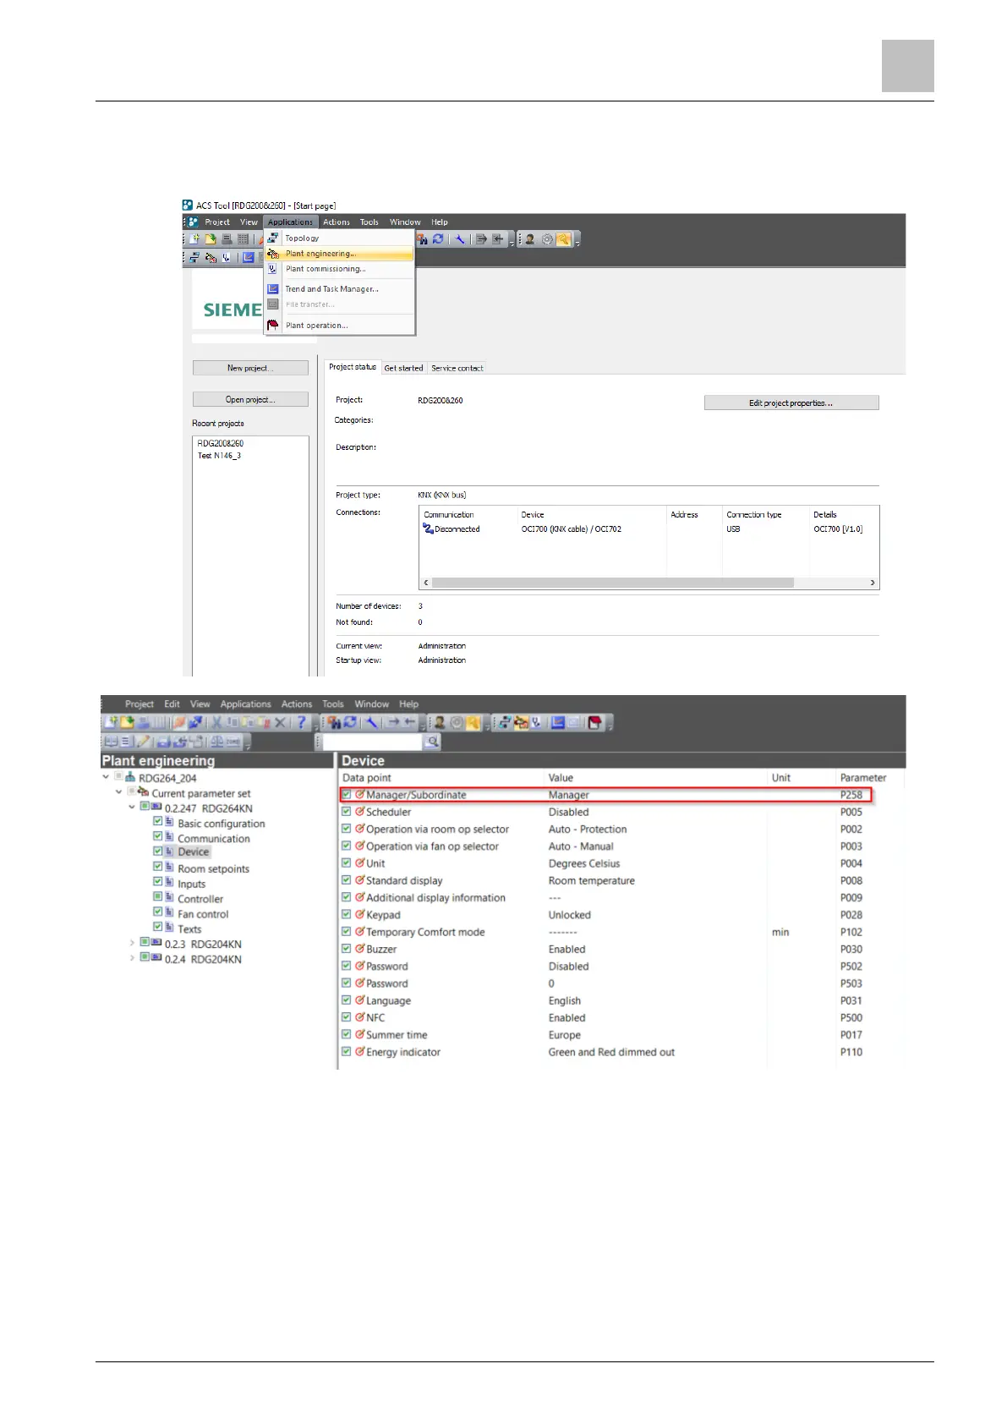The height and width of the screenshot is (1424, 1007).
Task: Click the Trend chart icon in Plant engineering toolbar
Action: click(557, 722)
